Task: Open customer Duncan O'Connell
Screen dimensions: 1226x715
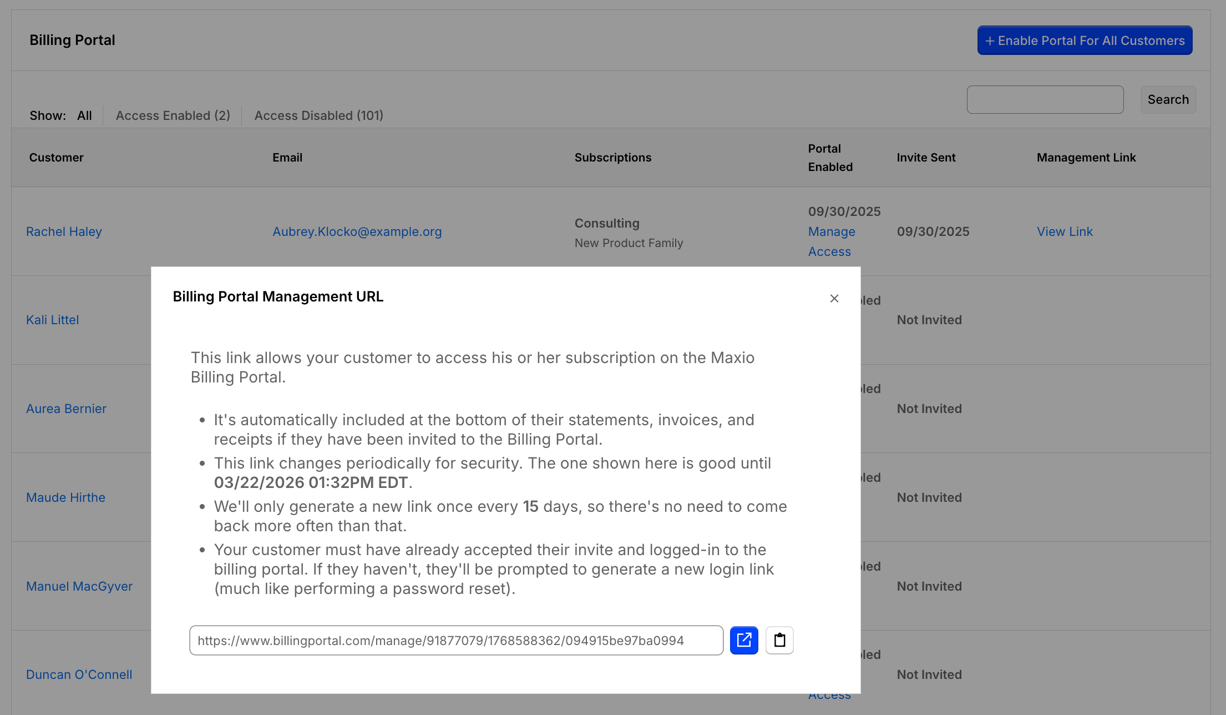Action: point(79,674)
